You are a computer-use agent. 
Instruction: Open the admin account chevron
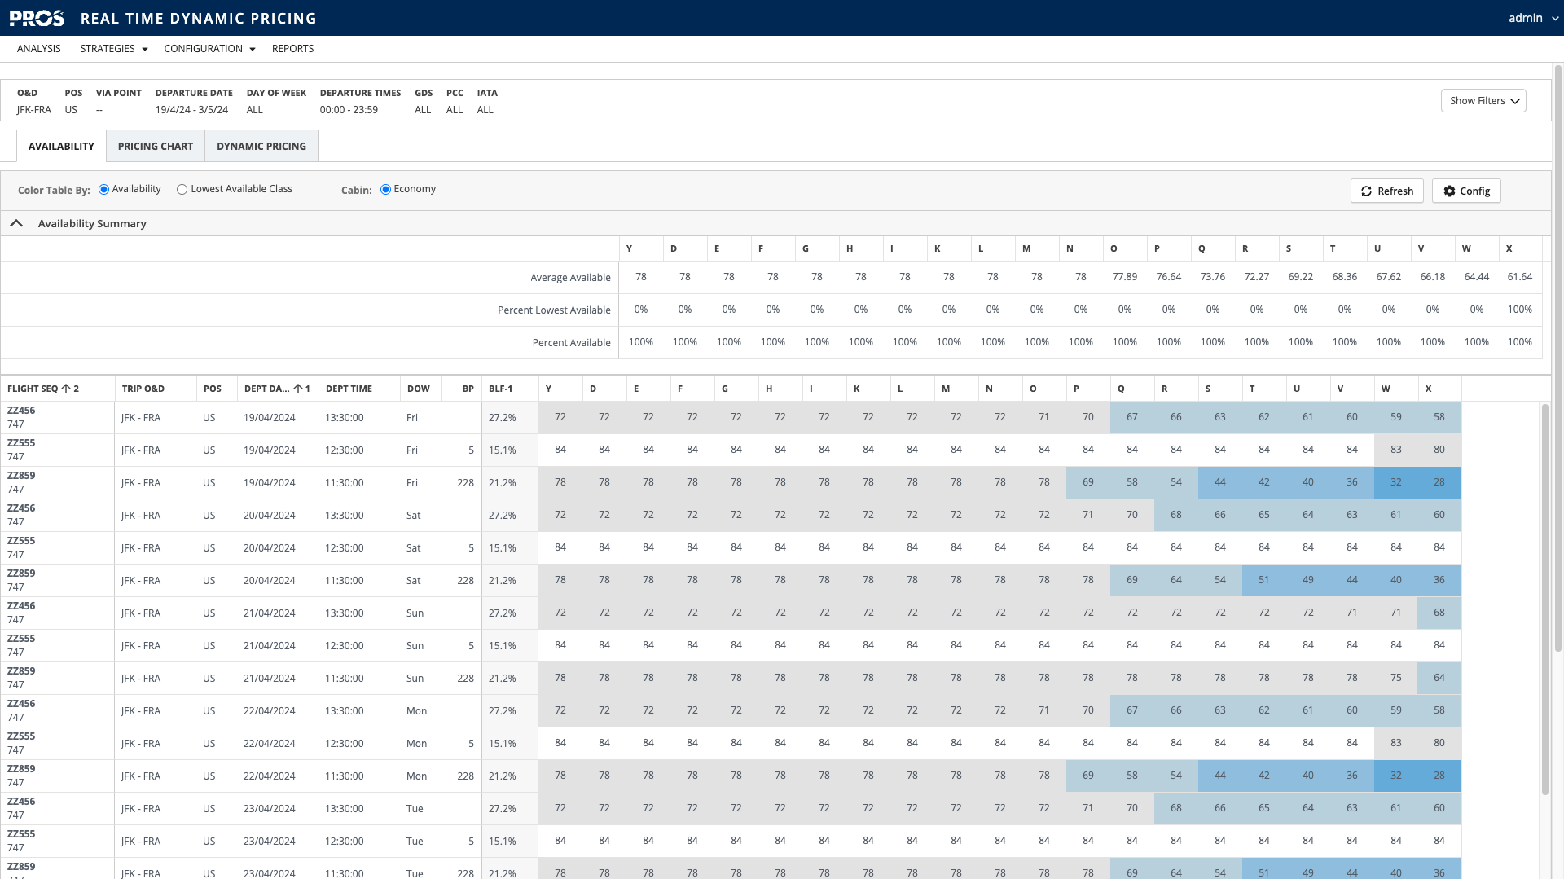point(1553,17)
